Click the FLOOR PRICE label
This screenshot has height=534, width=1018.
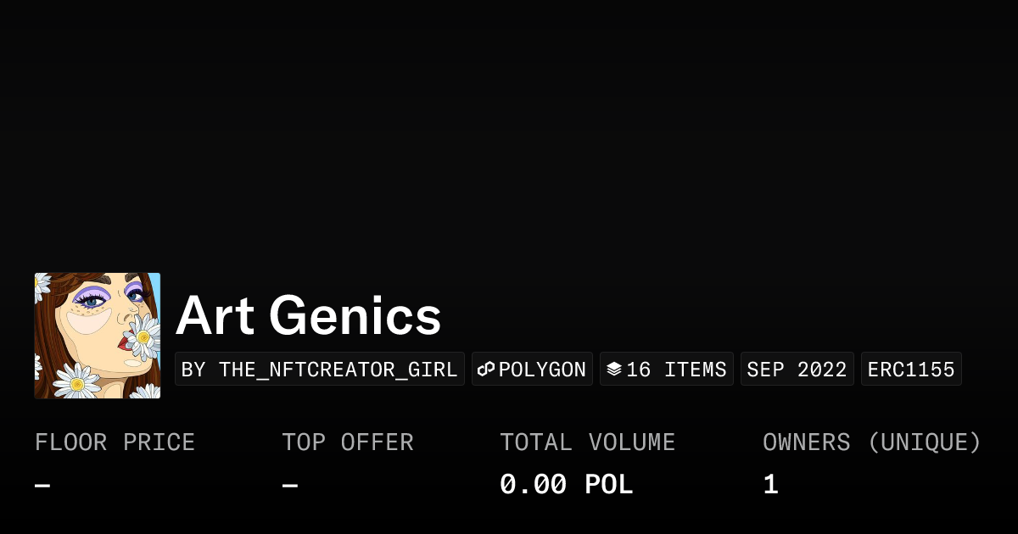tap(115, 442)
